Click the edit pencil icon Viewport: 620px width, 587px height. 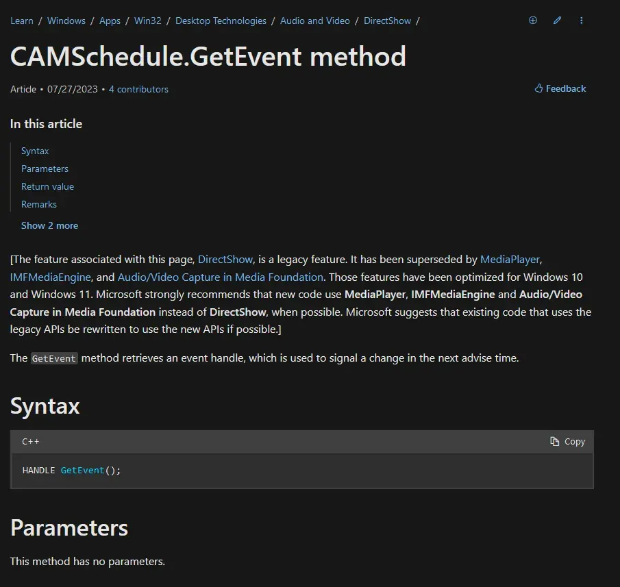pos(557,20)
